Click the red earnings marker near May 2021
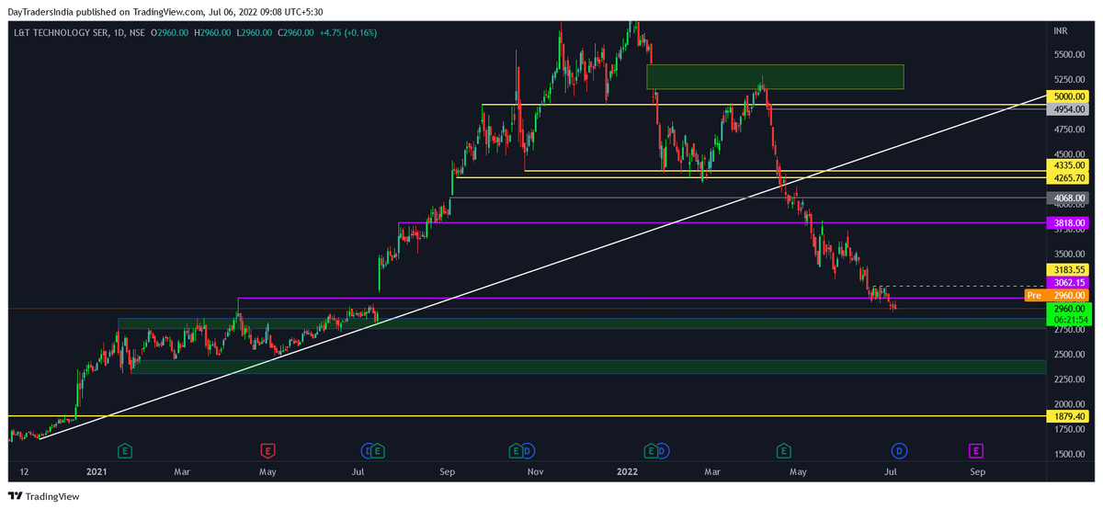 click(x=267, y=450)
